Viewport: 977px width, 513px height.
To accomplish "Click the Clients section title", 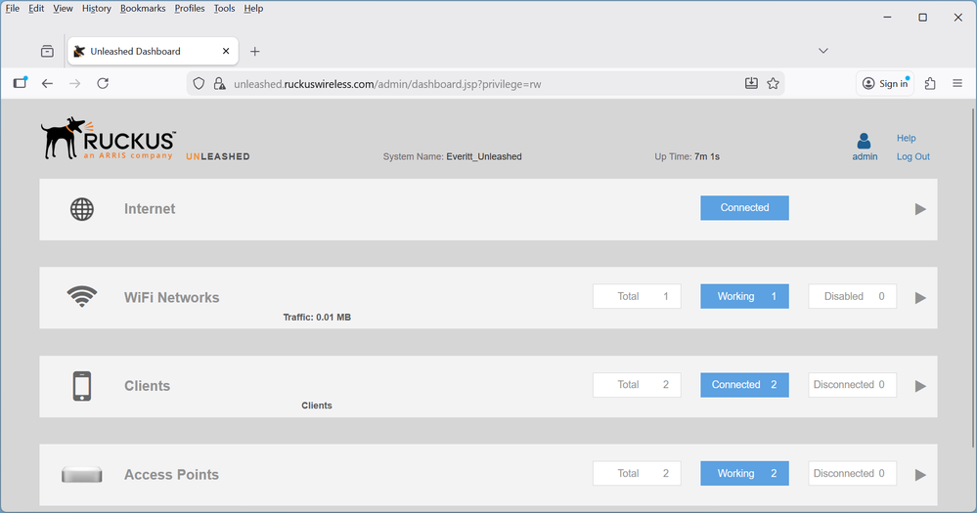I will click(147, 386).
